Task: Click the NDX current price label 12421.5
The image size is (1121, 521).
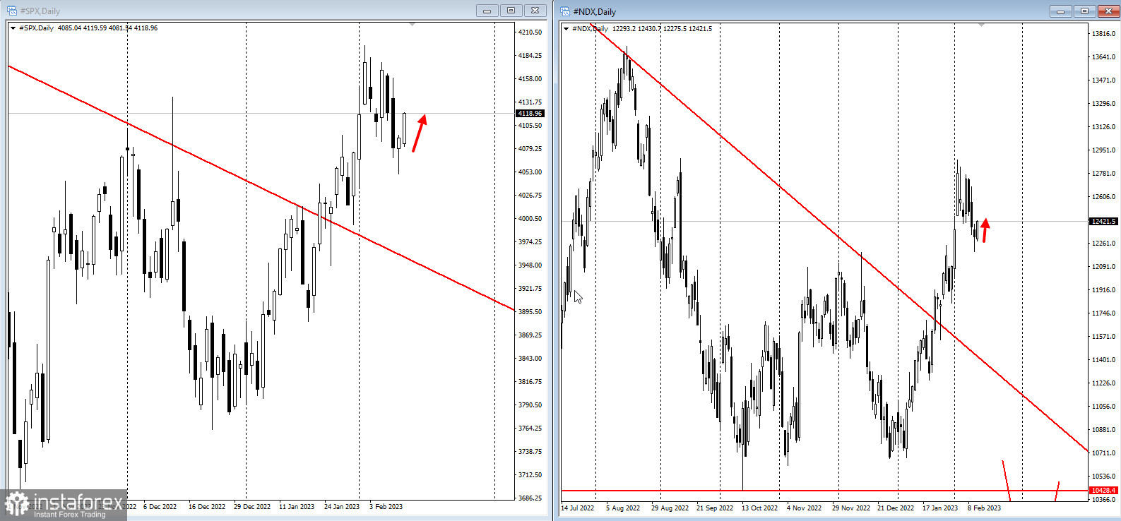Action: [x=1103, y=221]
